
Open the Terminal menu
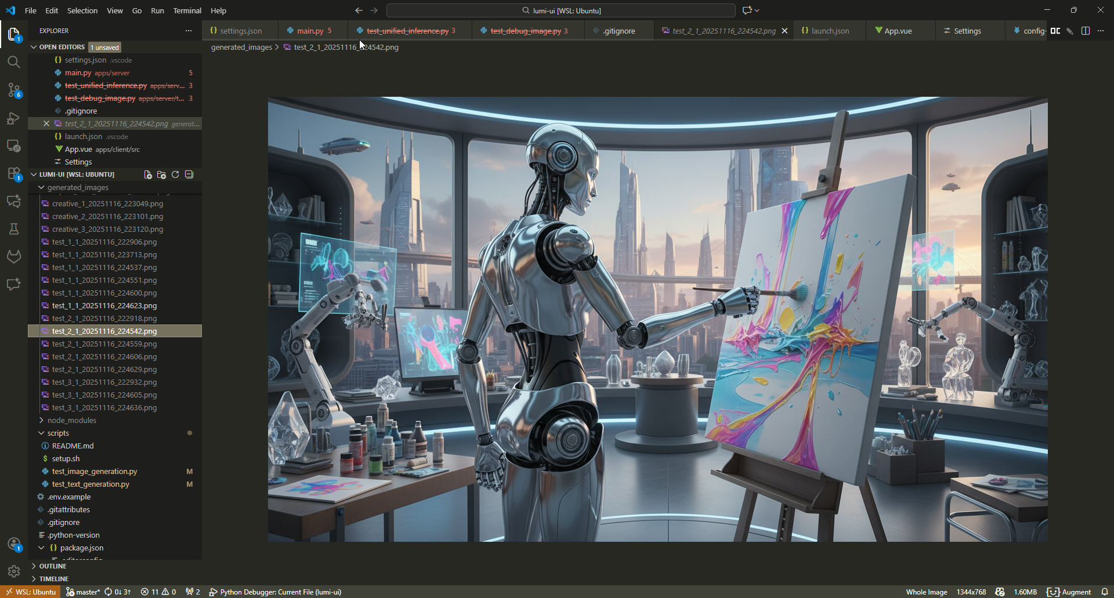[187, 10]
